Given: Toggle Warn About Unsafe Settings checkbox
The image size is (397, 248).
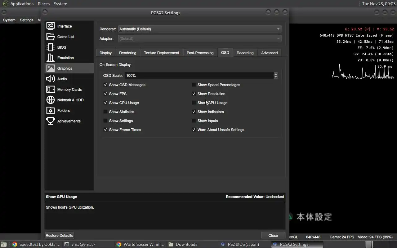Looking at the screenshot, I should tap(194, 130).
